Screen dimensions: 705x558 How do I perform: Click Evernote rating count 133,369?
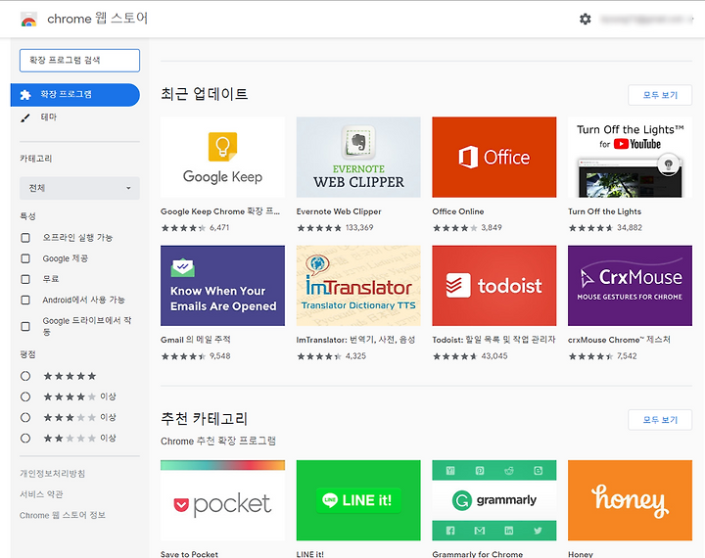(359, 227)
